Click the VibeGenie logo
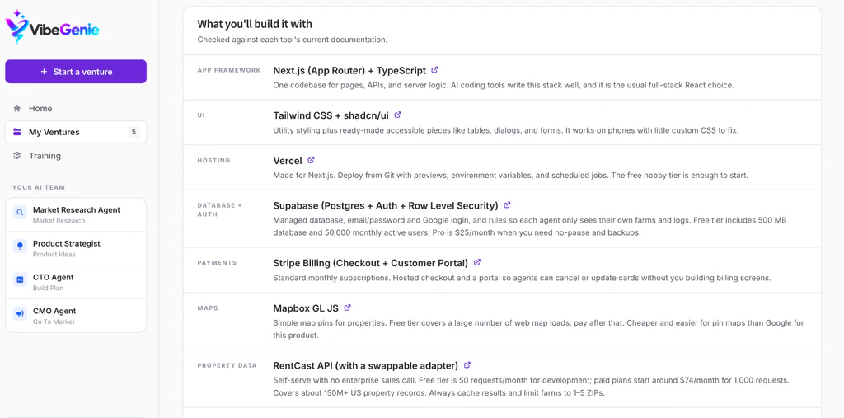The width and height of the screenshot is (844, 418). coord(52,26)
